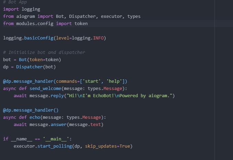This screenshot has height=160, width=233.
Task: Click the 'INFO' constant in logging line
Action: [x=98, y=38]
